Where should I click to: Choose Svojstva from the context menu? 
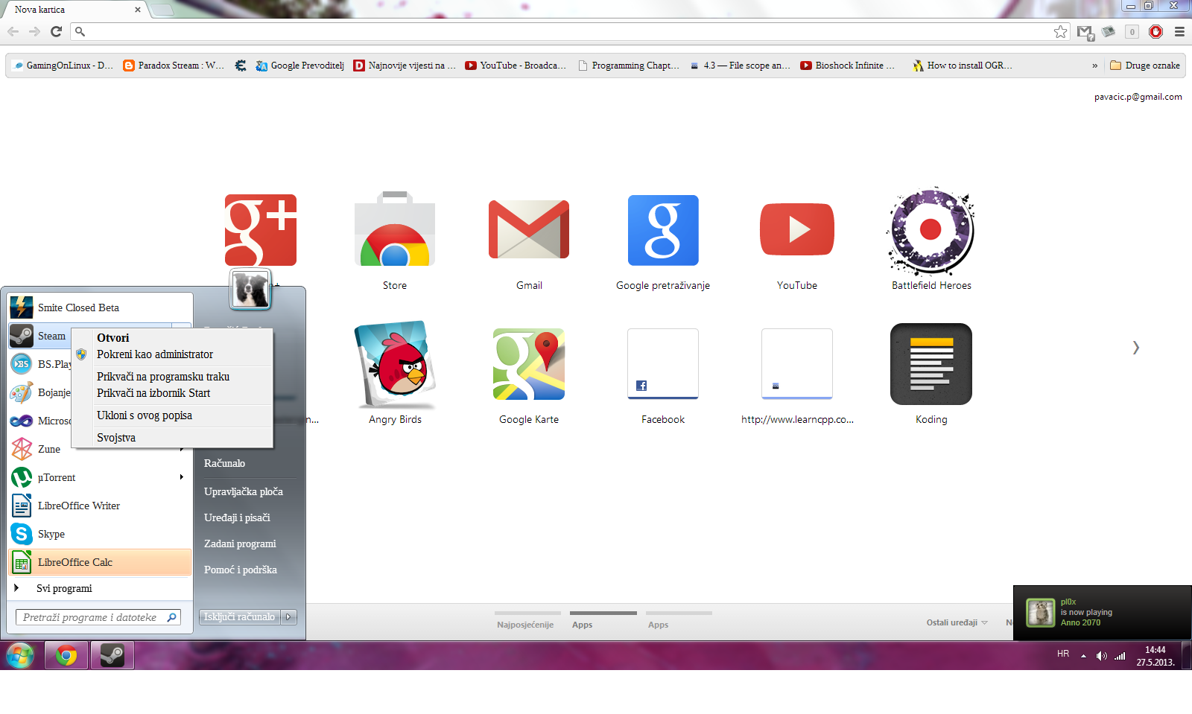coord(116,438)
